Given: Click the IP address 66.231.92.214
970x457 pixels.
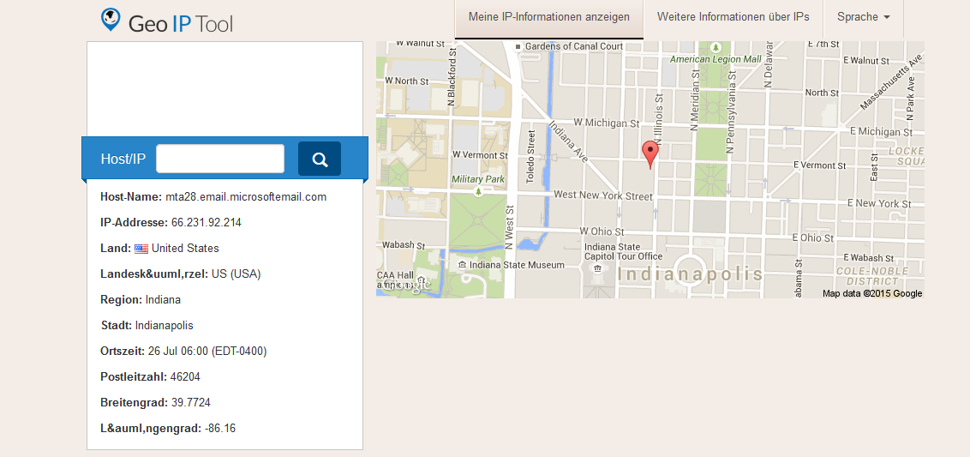Looking at the screenshot, I should (x=206, y=222).
